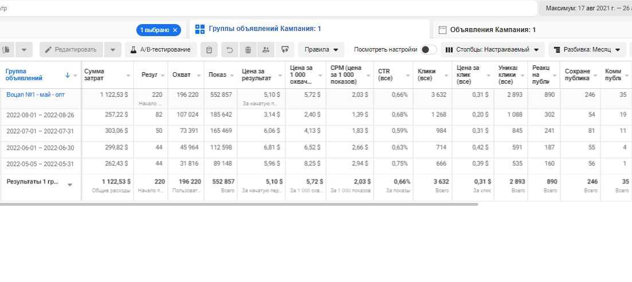This screenshot has height=282, width=632.
Task: Click the duplicate copy icon
Action: coord(6,50)
